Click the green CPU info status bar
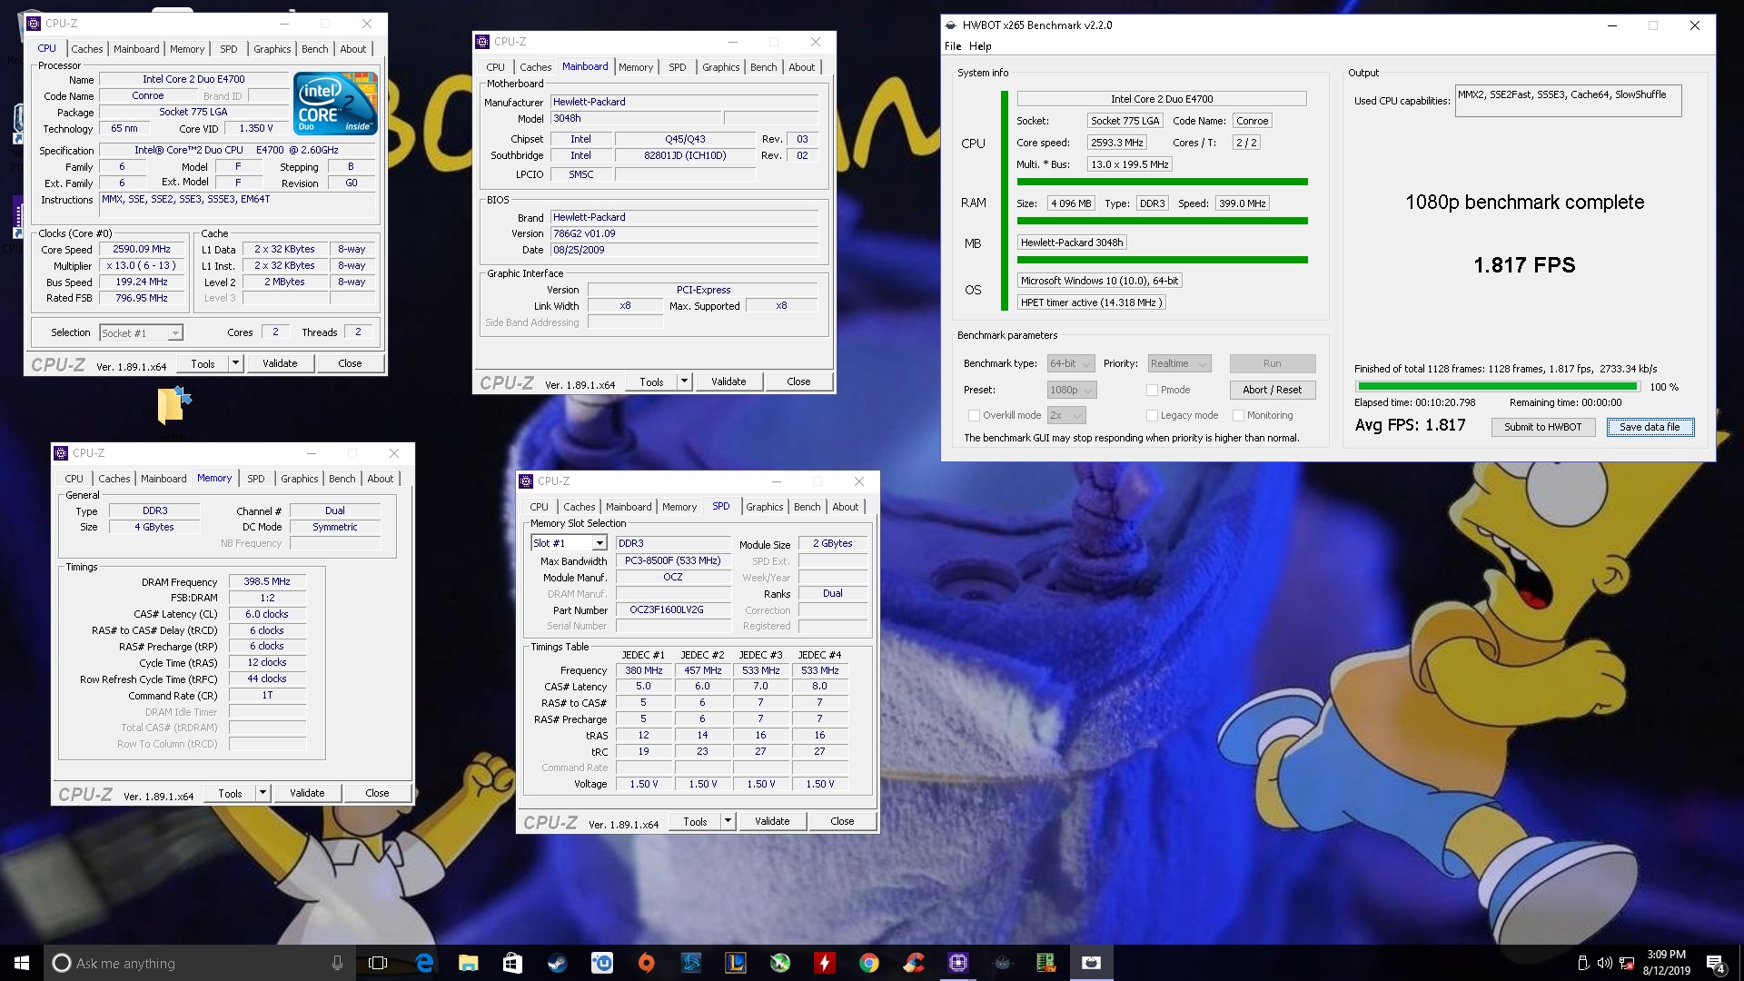1744x981 pixels. (1163, 182)
